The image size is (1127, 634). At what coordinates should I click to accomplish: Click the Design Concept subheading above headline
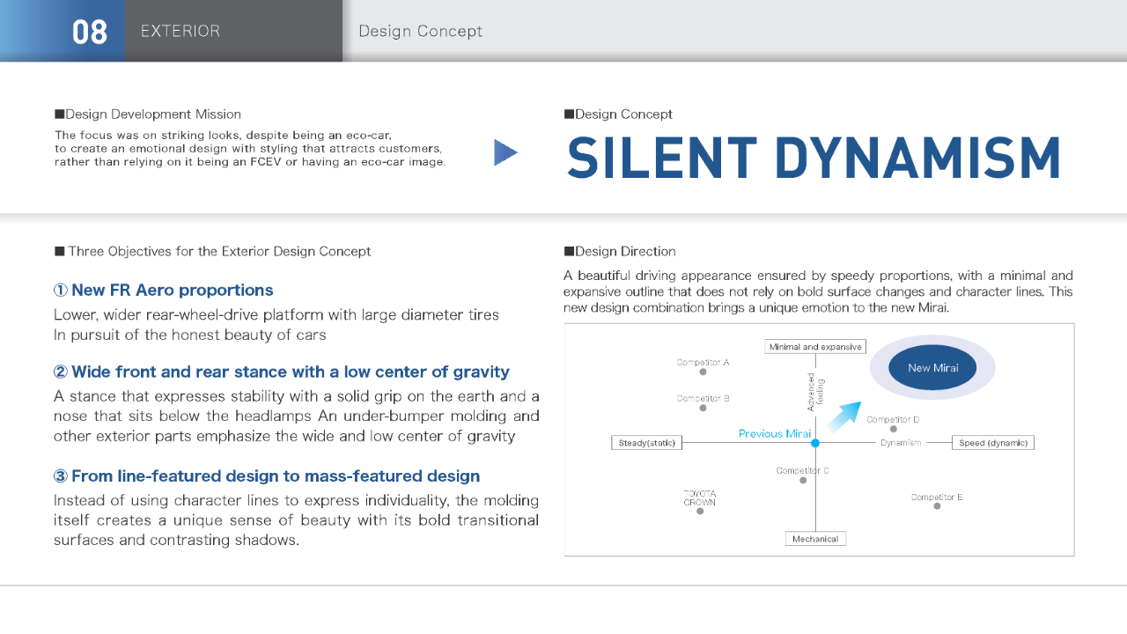[618, 114]
